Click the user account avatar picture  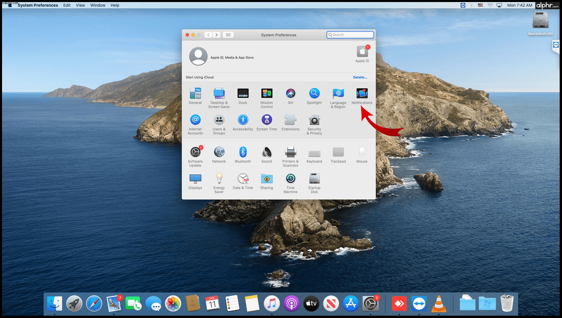coord(198,56)
